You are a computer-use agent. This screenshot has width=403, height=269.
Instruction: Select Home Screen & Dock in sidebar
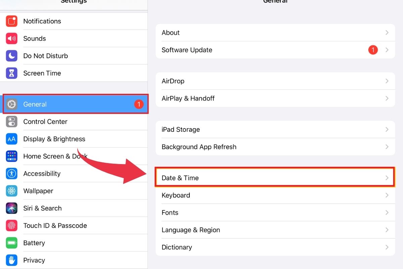pyautogui.click(x=55, y=156)
